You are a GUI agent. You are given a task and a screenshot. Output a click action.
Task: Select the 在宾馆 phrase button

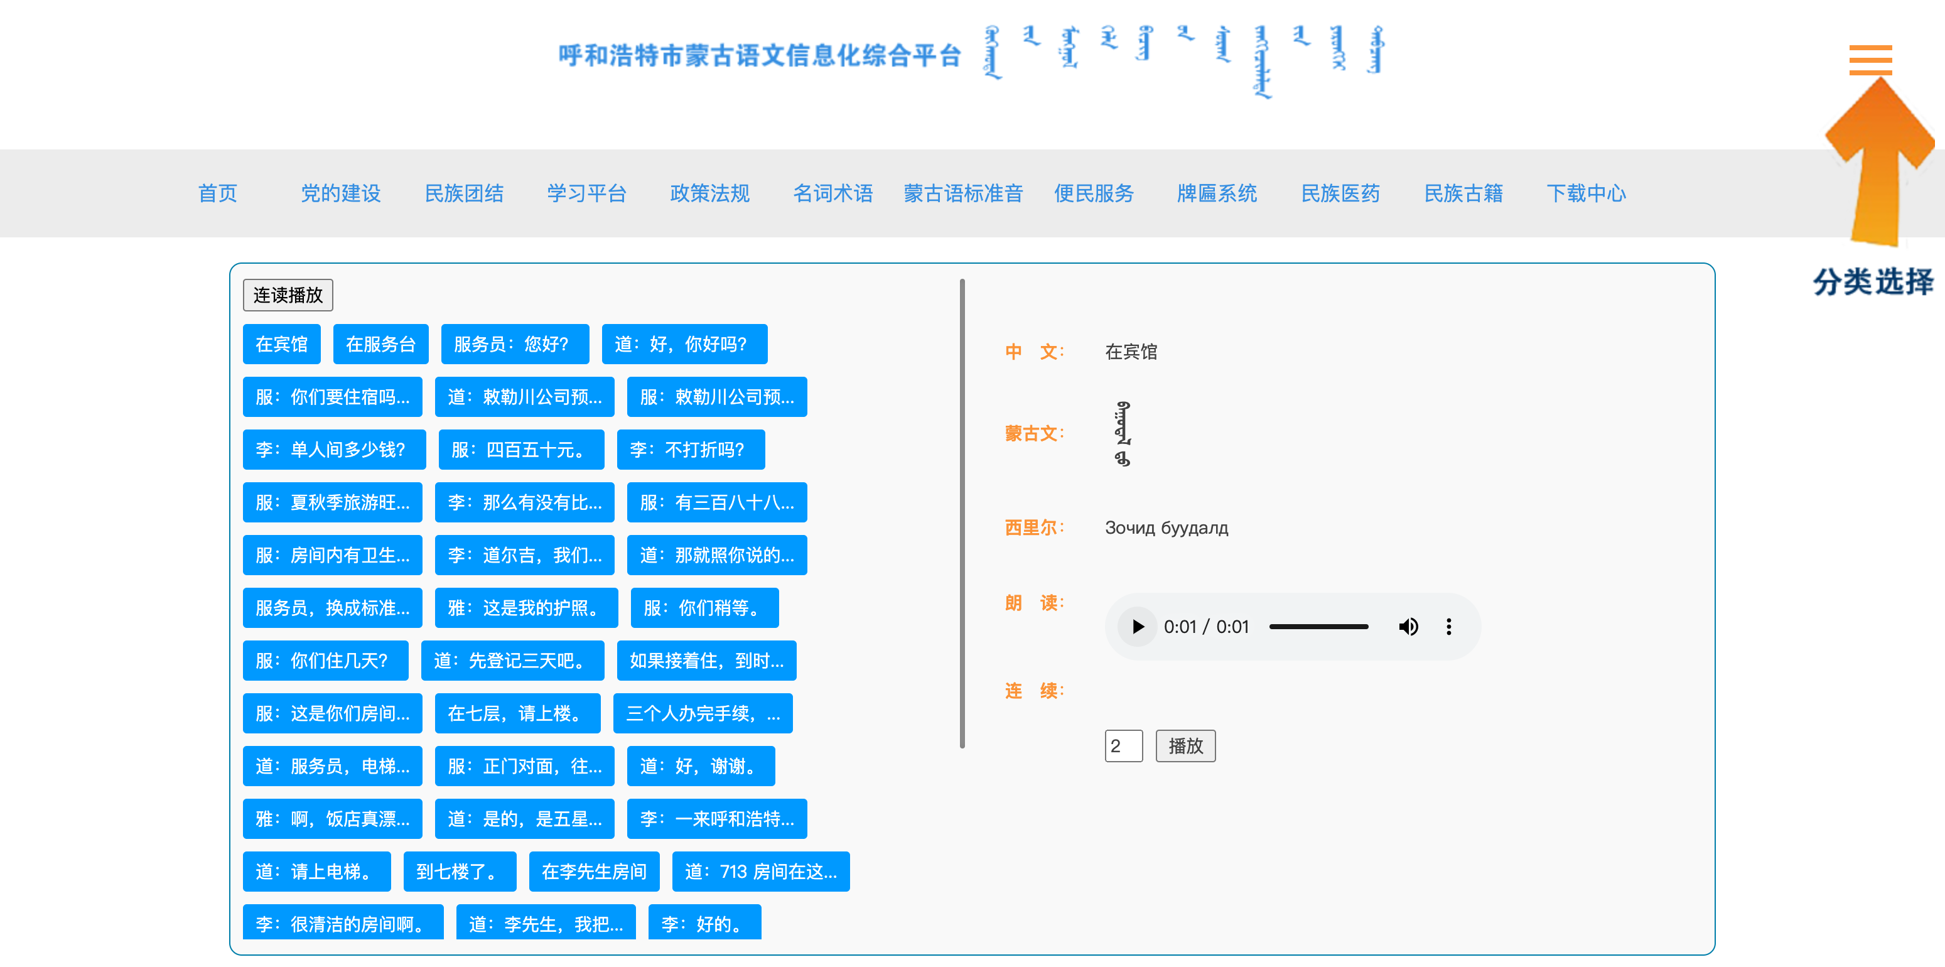pos(281,344)
